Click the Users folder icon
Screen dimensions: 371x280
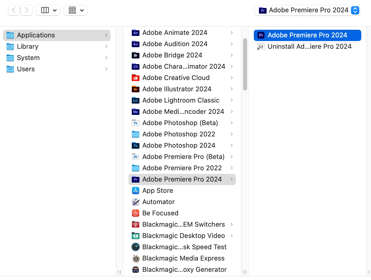(x=10, y=69)
